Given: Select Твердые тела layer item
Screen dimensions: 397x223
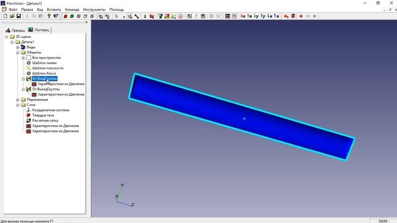Looking at the screenshot, I should pyautogui.click(x=43, y=115).
